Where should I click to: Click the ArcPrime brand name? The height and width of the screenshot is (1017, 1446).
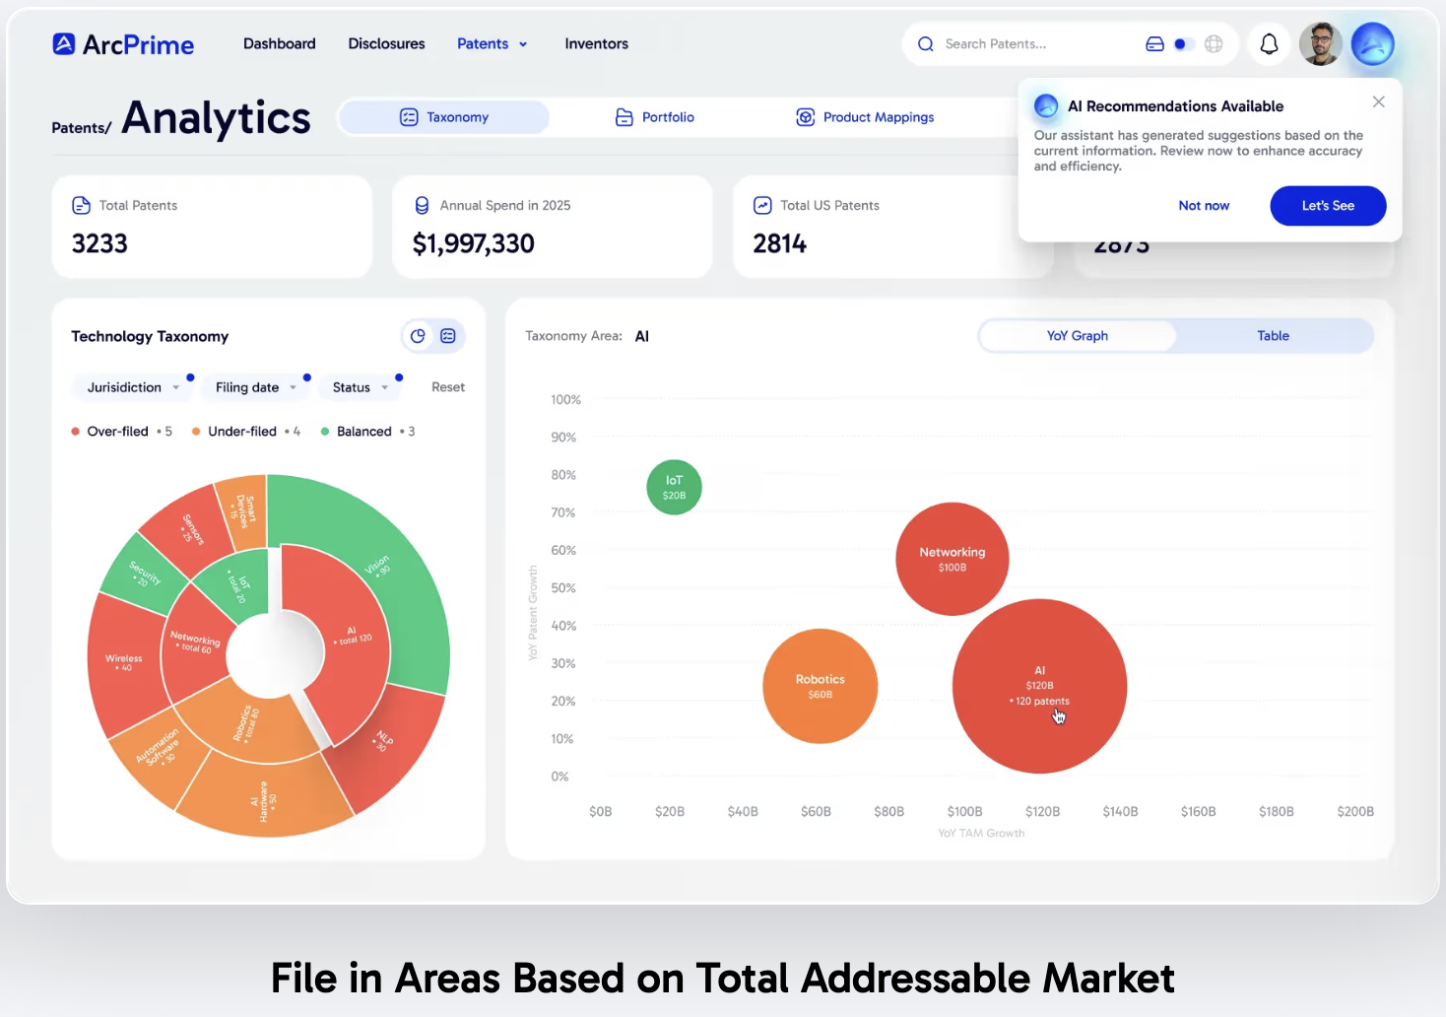point(138,44)
